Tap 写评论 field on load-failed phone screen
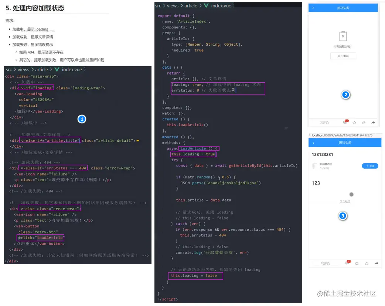The height and width of the screenshot is (306, 385). 324,123
